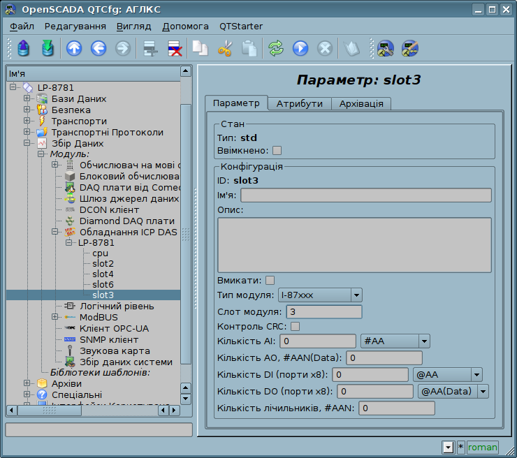The image size is (517, 458).
Task: Toggle the Ввімкнено checkbox
Action: coord(277,150)
